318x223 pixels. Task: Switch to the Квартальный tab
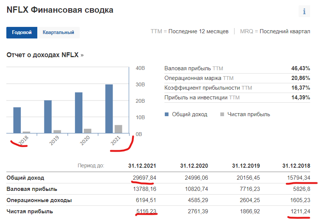pos(59,32)
